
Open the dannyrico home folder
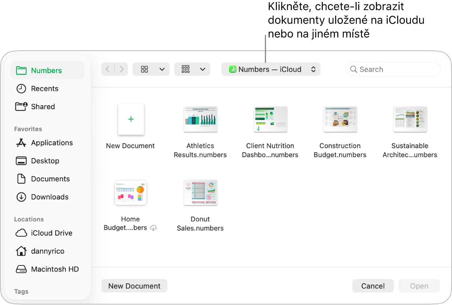click(47, 251)
